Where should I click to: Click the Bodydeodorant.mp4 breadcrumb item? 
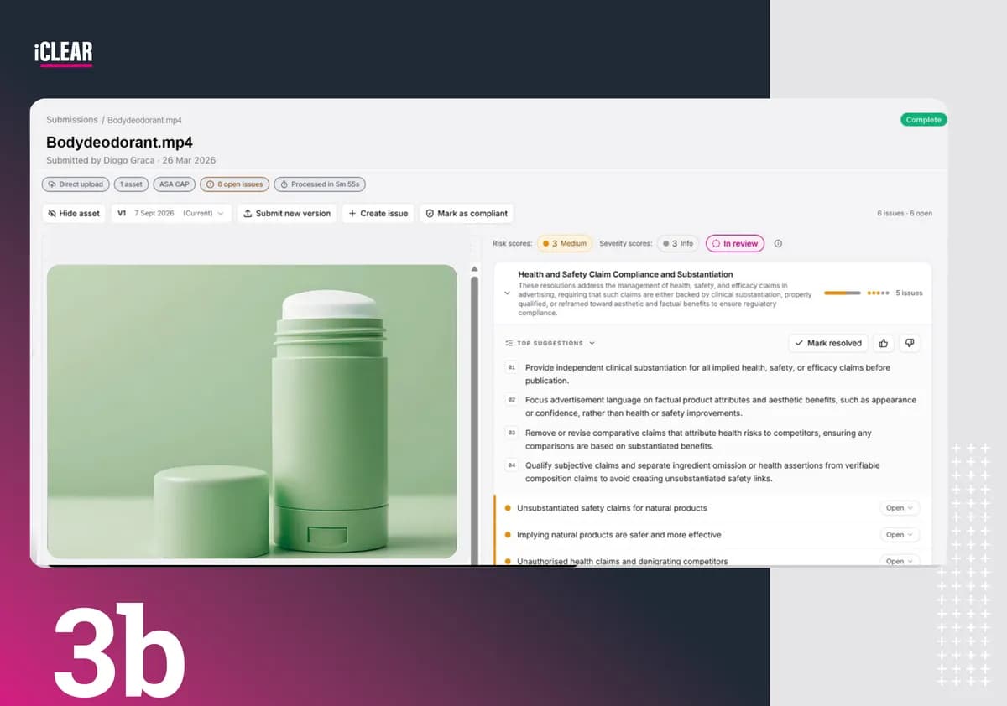click(x=144, y=120)
